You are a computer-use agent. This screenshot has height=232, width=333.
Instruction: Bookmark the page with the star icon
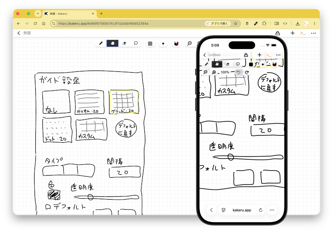point(236,24)
